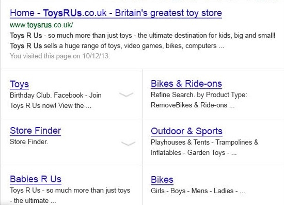Expand the chevron beside Toys sitelink
The image size is (284, 205).
click(x=126, y=94)
